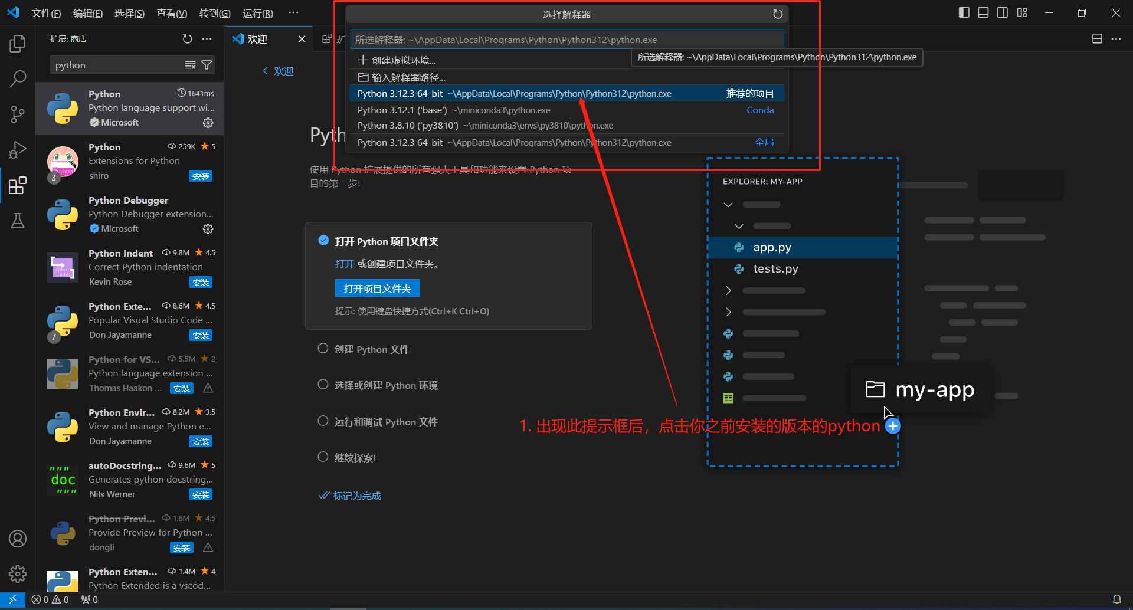The image size is (1133, 610).
Task: Click the 打开 link in folder step
Action: [x=345, y=264]
